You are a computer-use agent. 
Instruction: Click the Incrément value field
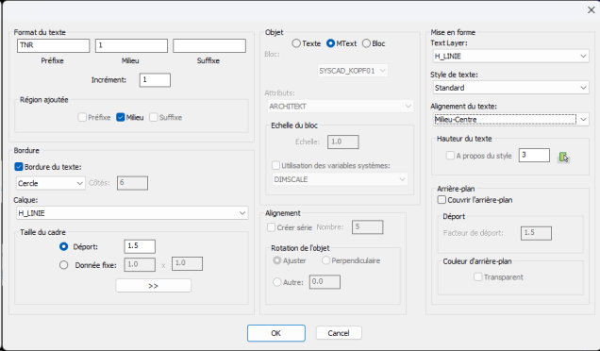[155, 80]
